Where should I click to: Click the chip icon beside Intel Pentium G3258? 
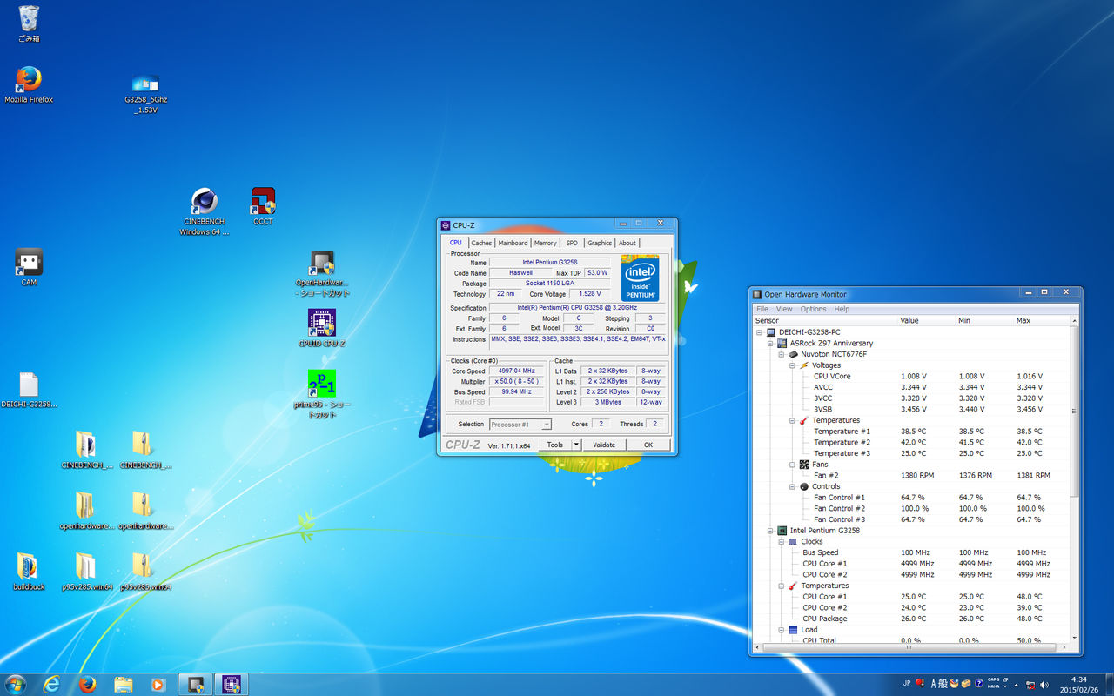coord(782,531)
